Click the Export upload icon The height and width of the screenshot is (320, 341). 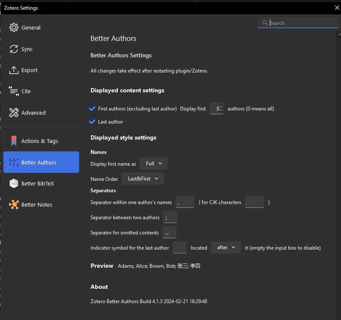click(x=14, y=70)
